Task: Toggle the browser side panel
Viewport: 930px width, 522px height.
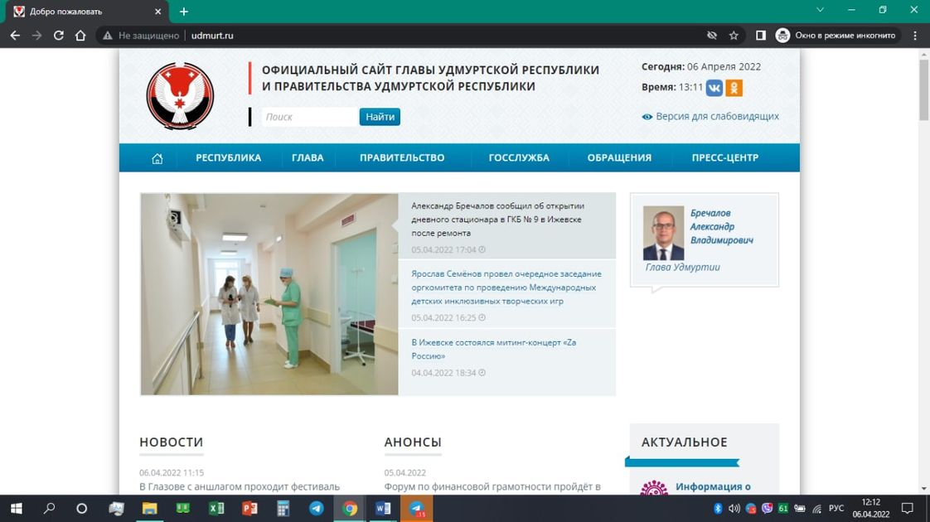Action: coord(760,36)
